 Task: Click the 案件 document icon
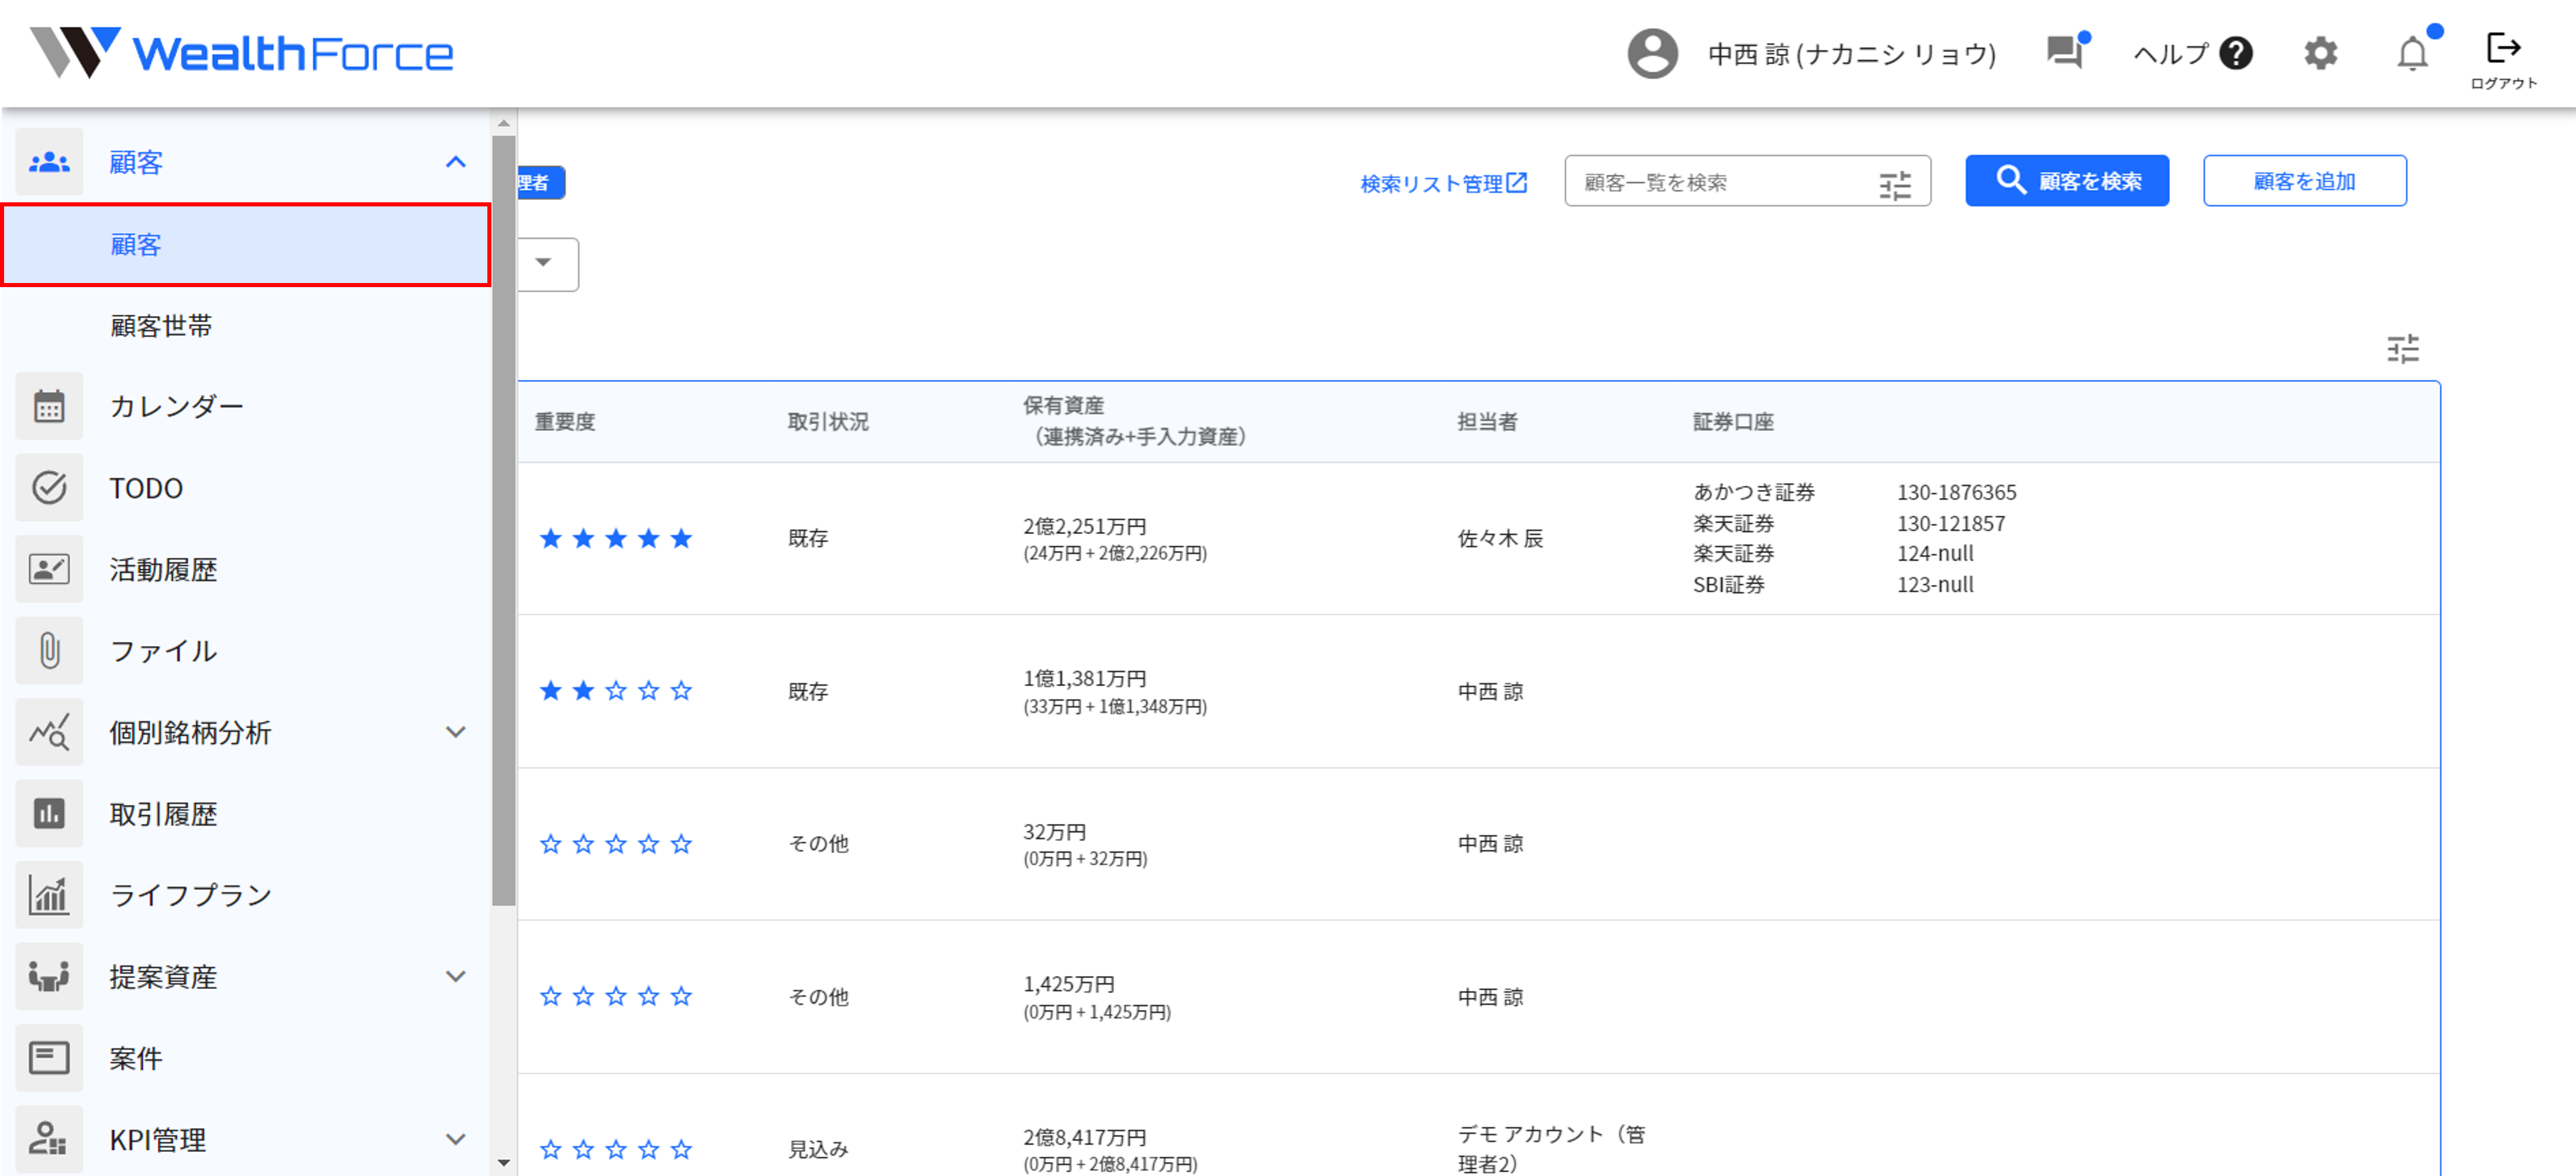click(49, 1057)
